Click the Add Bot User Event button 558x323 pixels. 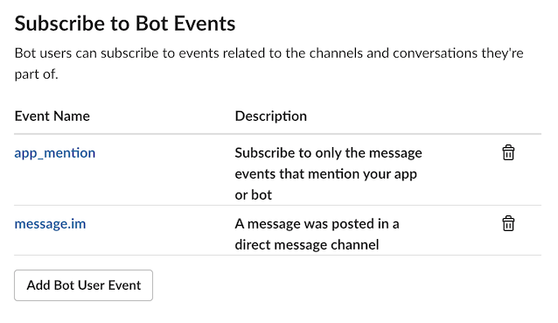click(x=84, y=285)
